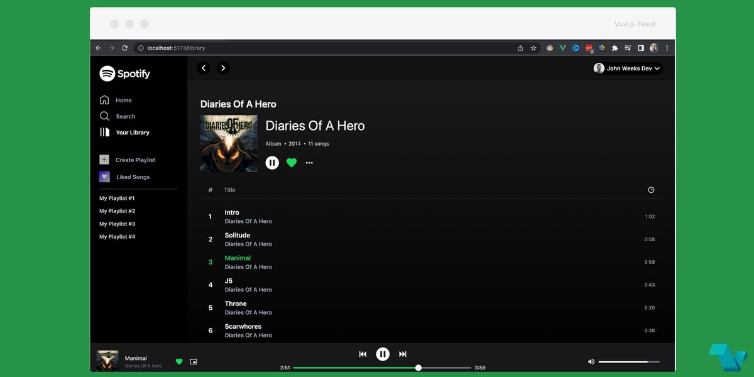Open My Playlist #2
The image size is (754, 377).
point(117,211)
